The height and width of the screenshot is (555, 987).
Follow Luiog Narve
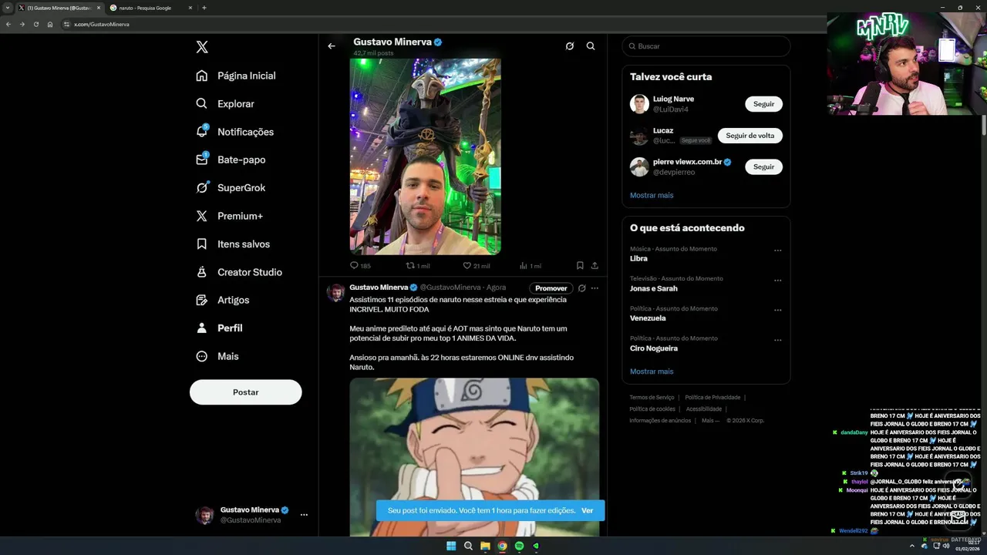pos(763,104)
